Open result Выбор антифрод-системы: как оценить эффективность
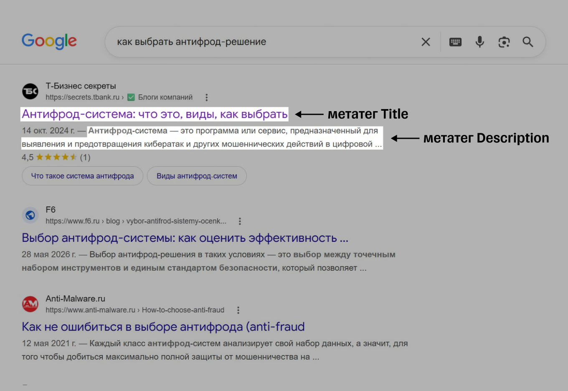 [185, 238]
